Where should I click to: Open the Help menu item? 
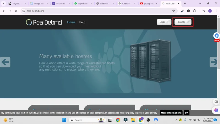point(82,22)
